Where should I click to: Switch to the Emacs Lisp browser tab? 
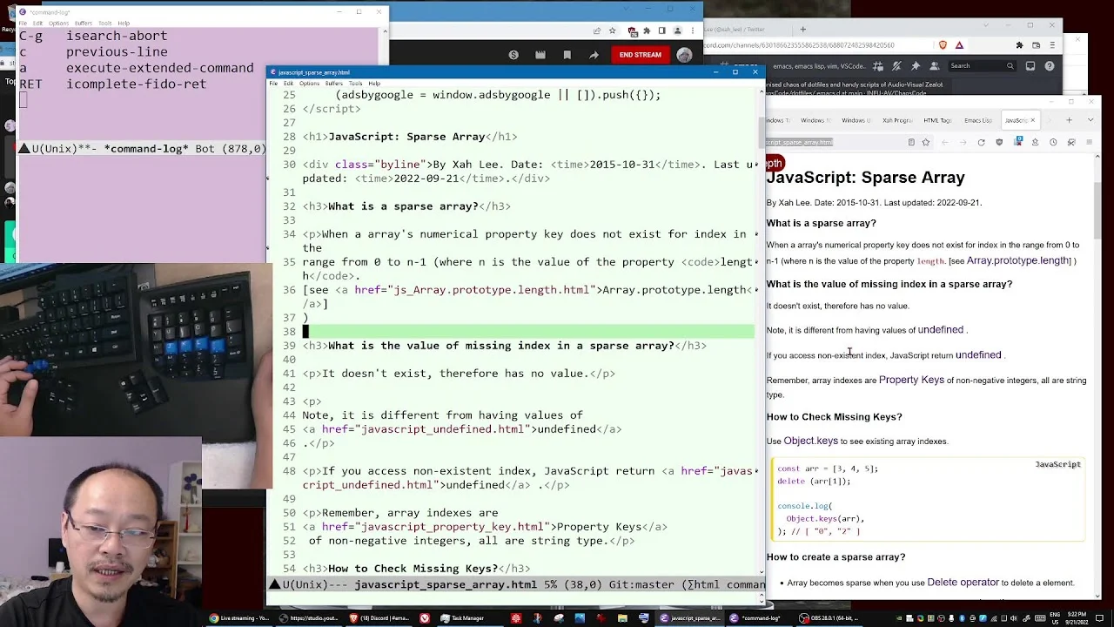coord(978,120)
